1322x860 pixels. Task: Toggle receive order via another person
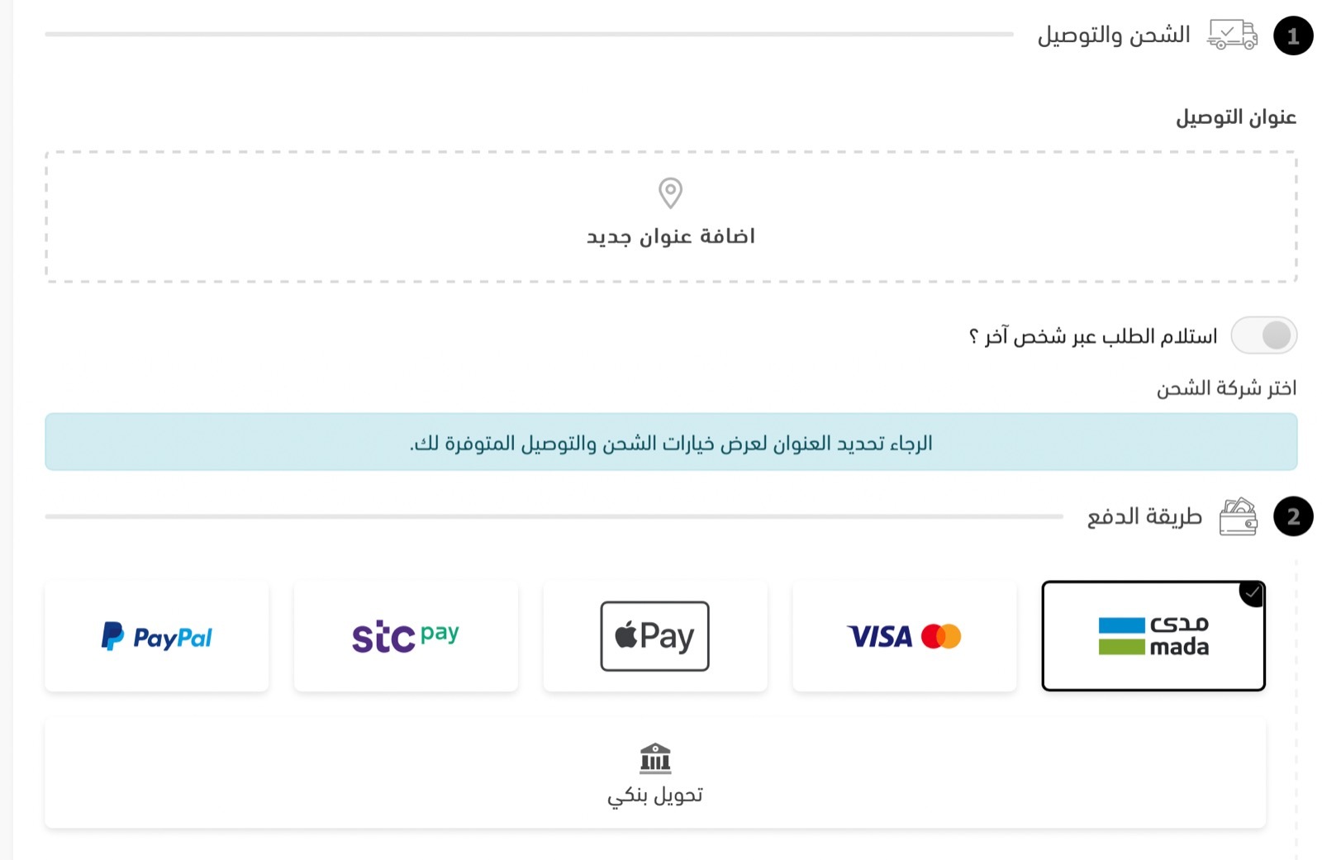[x=1264, y=335]
